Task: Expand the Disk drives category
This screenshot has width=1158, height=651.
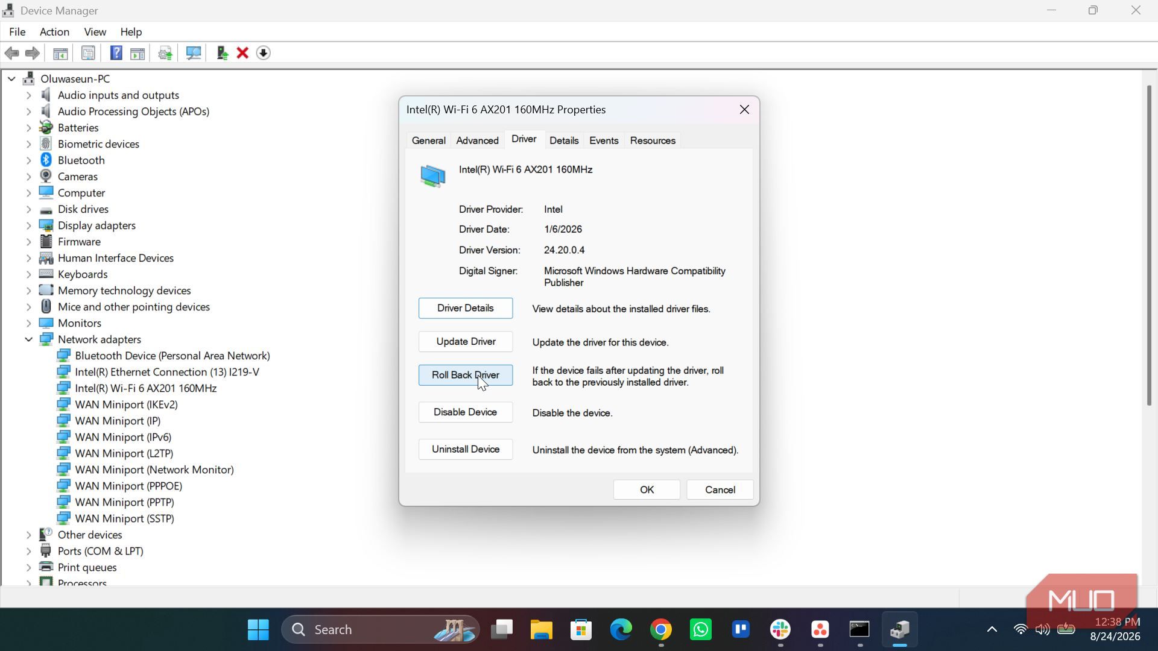Action: coord(28,209)
